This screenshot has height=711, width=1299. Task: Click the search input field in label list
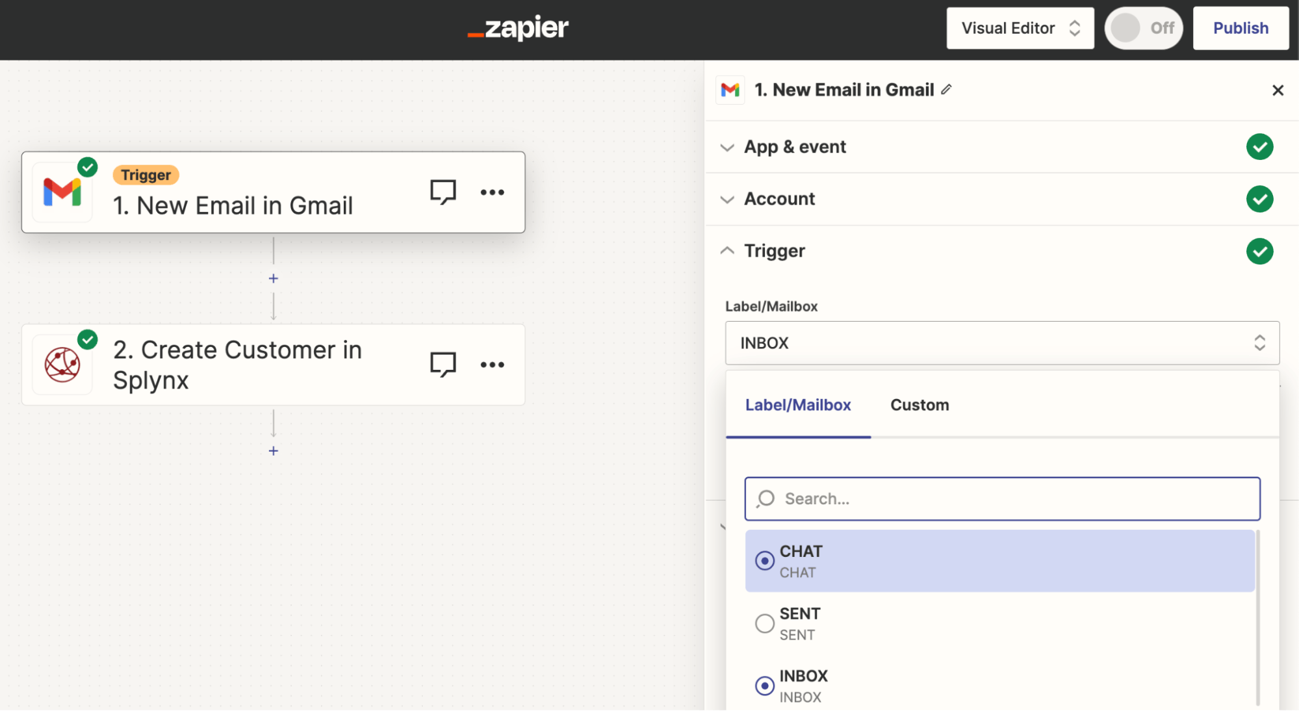point(1001,498)
